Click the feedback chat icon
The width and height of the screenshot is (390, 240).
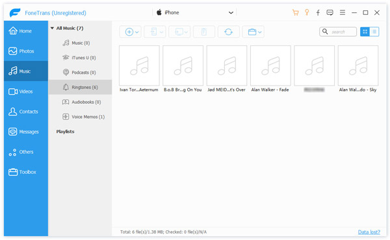click(x=330, y=12)
